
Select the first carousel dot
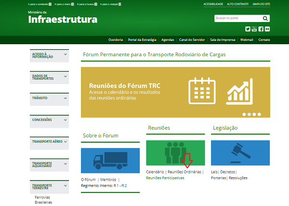244,114
